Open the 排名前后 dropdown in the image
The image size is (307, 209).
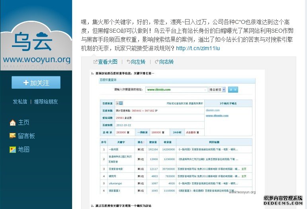[x=217, y=90]
